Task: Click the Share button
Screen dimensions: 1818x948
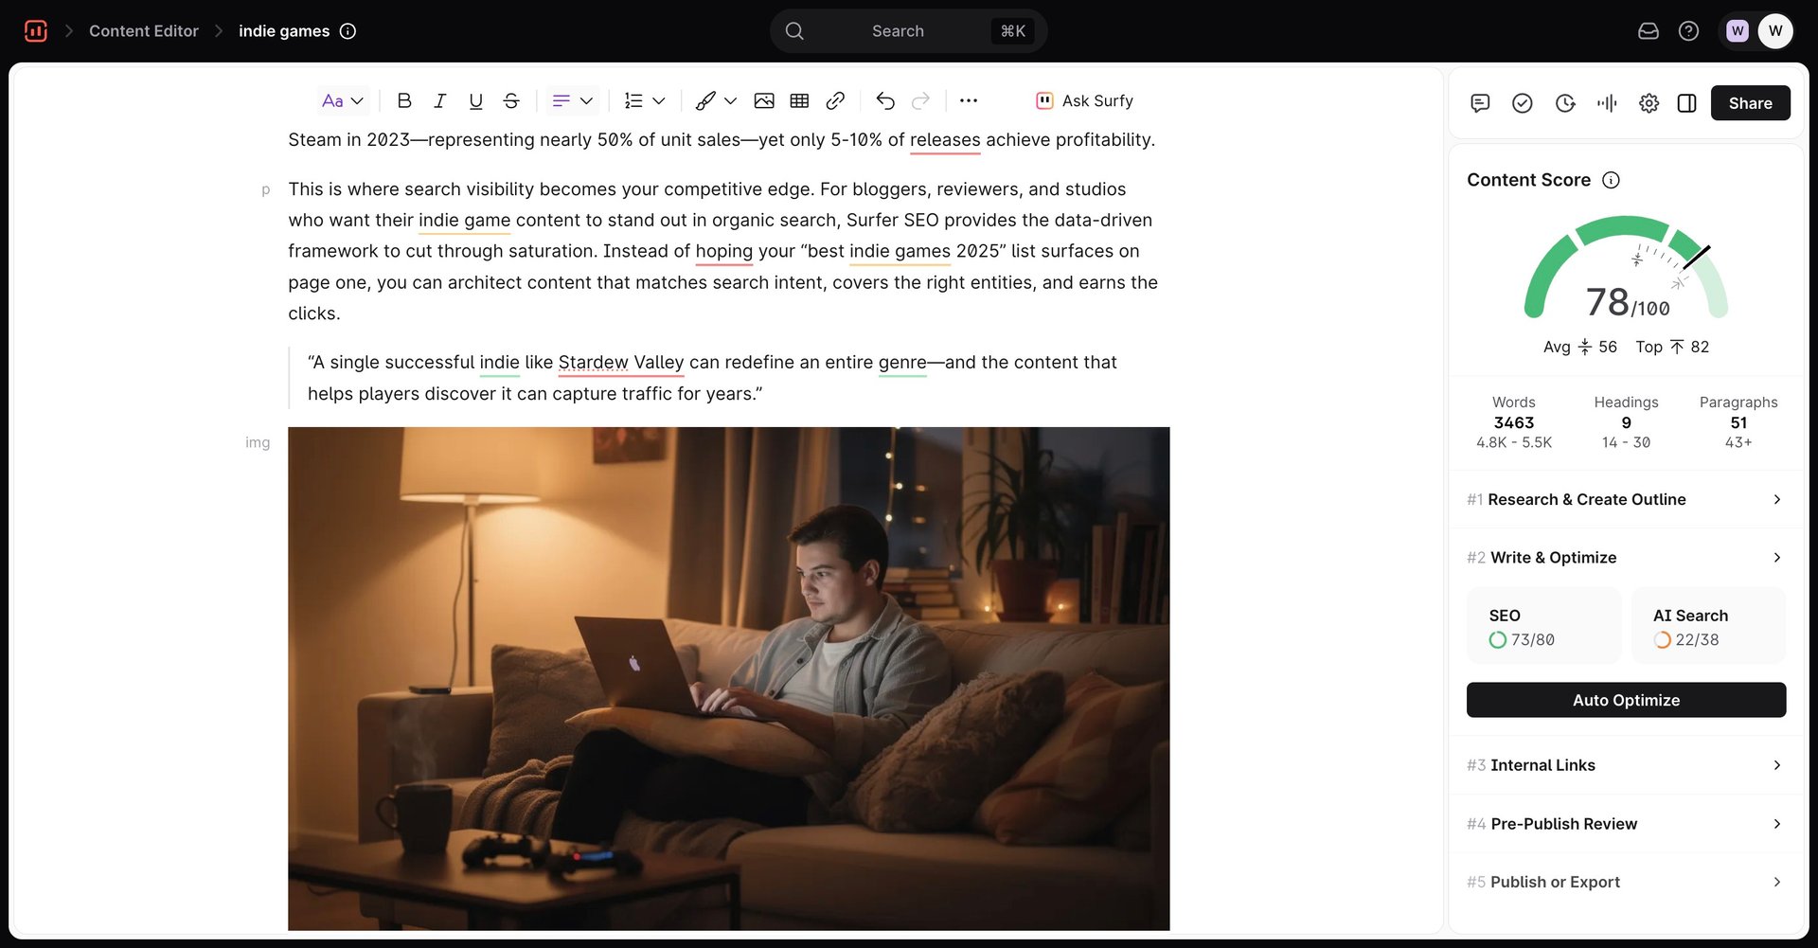Action: pos(1750,103)
